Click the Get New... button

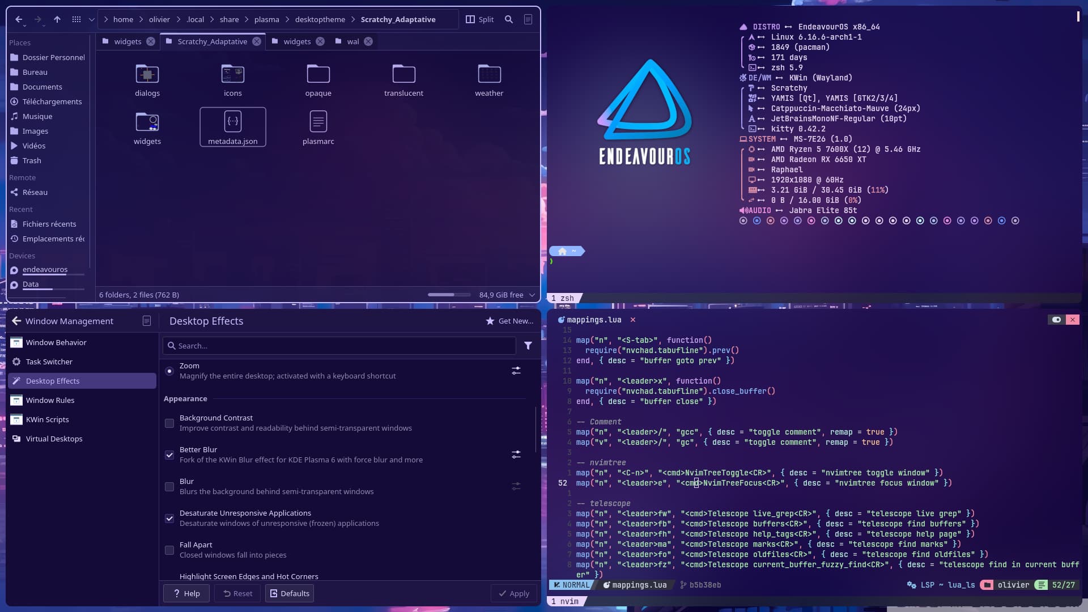click(509, 321)
